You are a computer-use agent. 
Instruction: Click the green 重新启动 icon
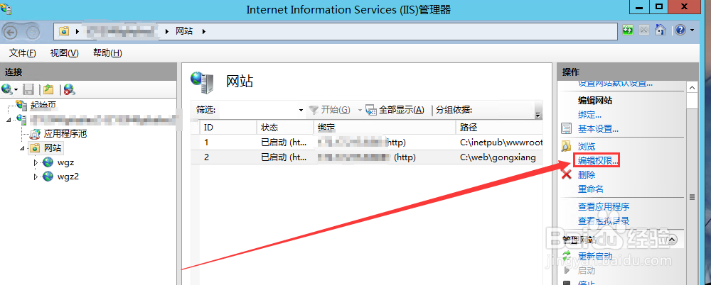coord(567,256)
